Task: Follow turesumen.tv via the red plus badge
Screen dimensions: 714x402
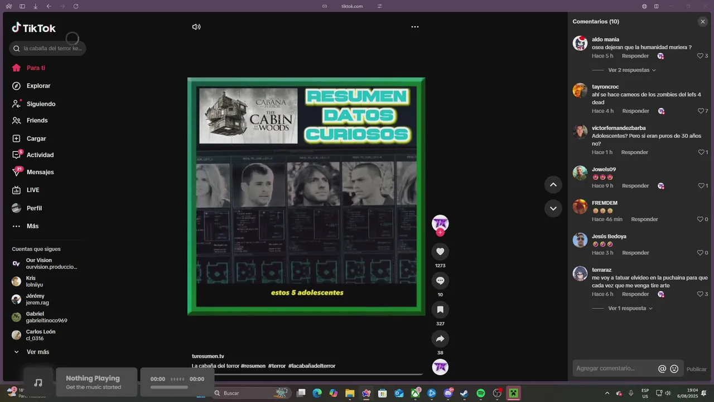Action: pos(440,232)
